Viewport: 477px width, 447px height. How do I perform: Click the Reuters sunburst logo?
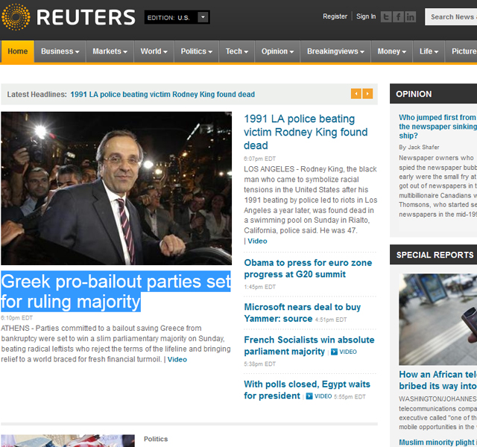tap(16, 17)
